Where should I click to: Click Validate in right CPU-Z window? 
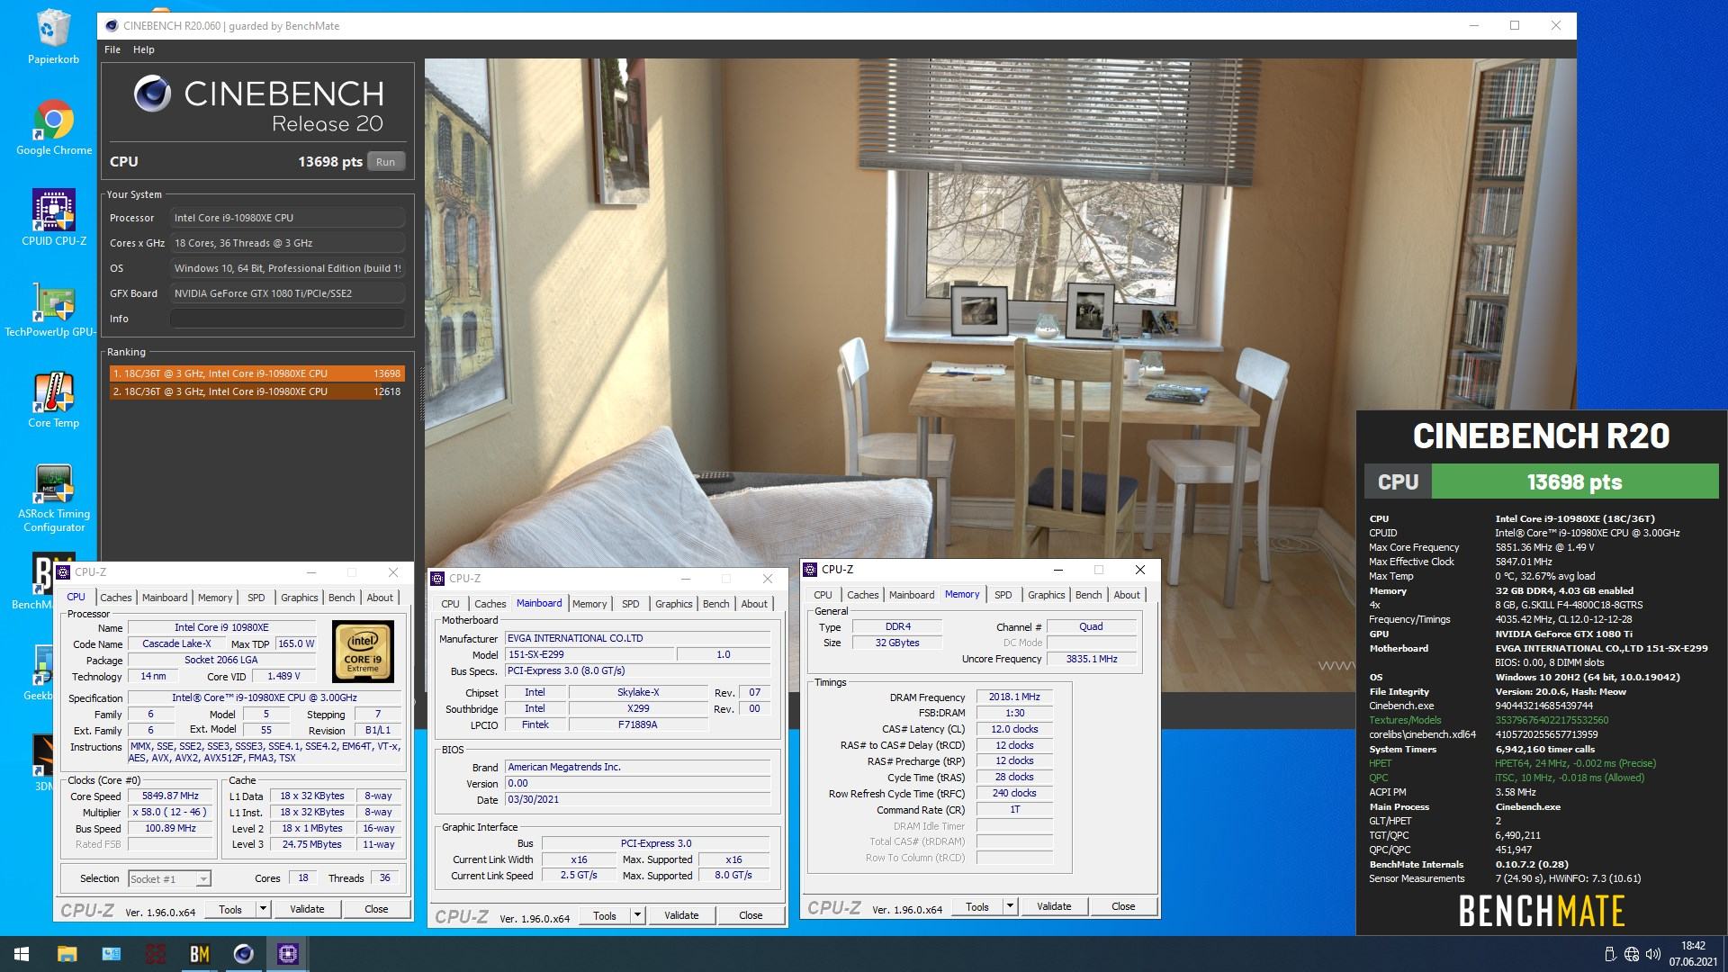(x=1054, y=906)
